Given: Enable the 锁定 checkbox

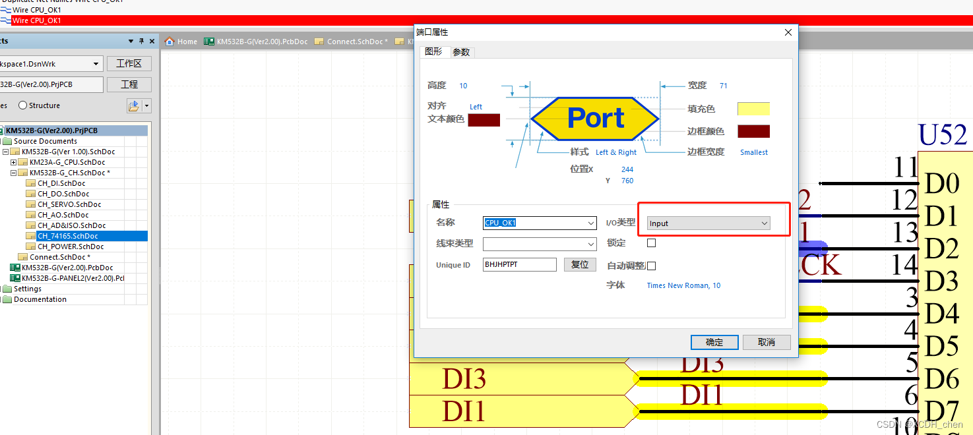Looking at the screenshot, I should pos(651,243).
